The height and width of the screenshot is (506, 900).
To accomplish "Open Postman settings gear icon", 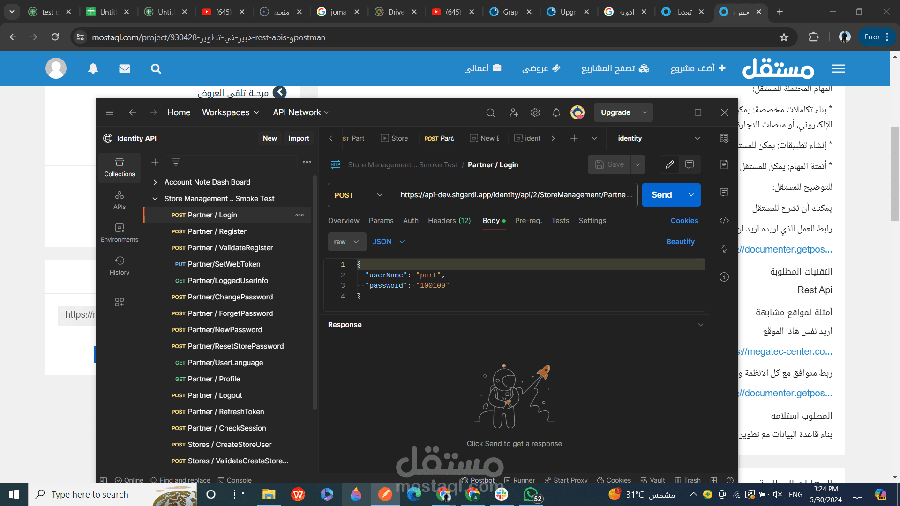I will tap(535, 112).
